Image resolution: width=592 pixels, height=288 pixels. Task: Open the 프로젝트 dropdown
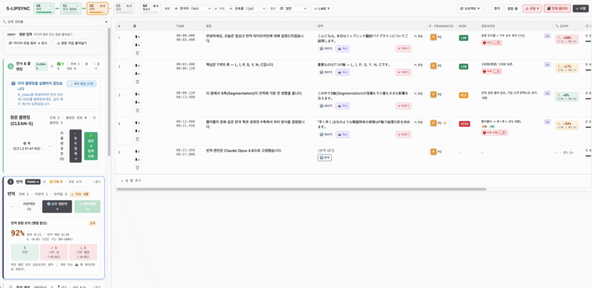[470, 8]
